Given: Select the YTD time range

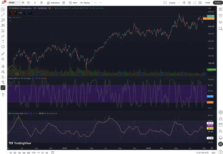Looking at the screenshot, I should 34,153.
